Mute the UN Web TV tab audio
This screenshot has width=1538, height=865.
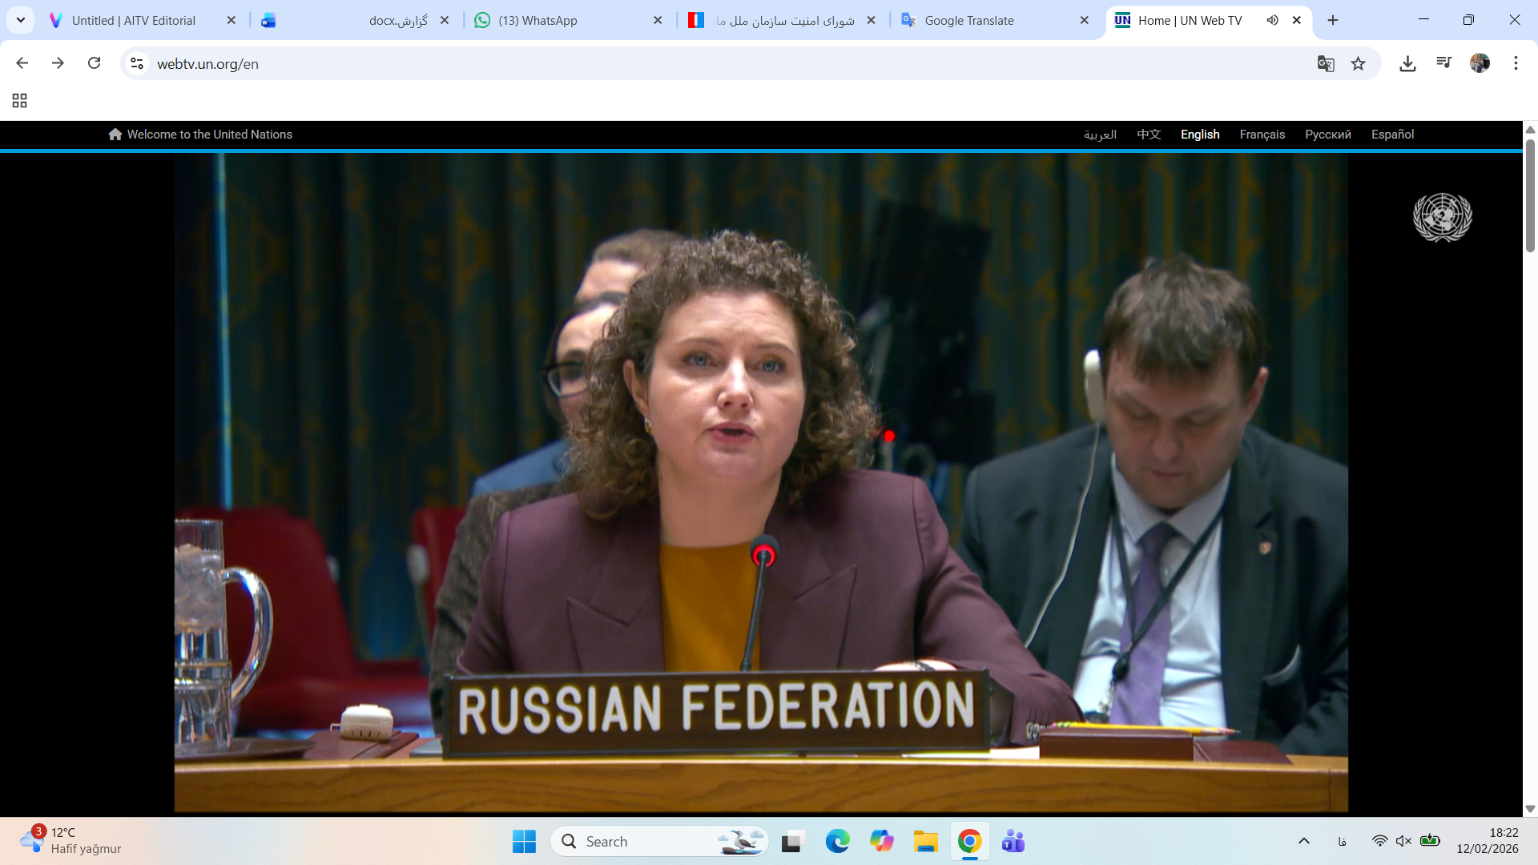tap(1272, 20)
